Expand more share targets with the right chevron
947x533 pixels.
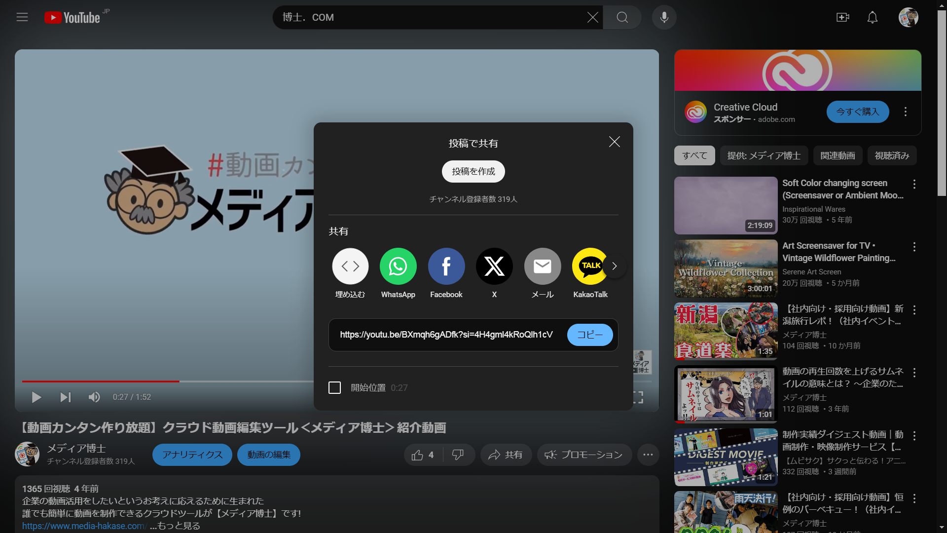pos(615,266)
